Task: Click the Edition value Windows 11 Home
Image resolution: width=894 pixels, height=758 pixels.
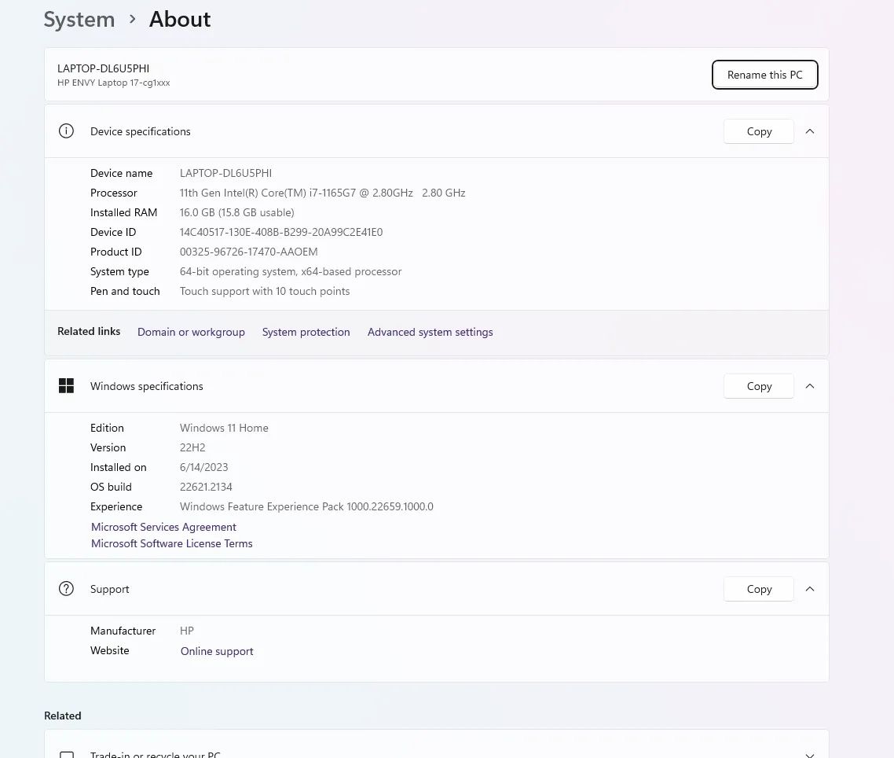Action: (x=224, y=428)
